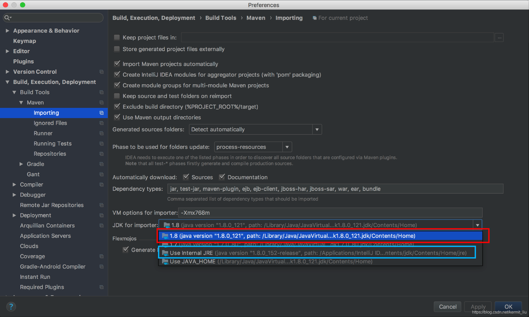Toggle Use Maven output directories
Screen dimensions: 529x317
[x=117, y=117]
